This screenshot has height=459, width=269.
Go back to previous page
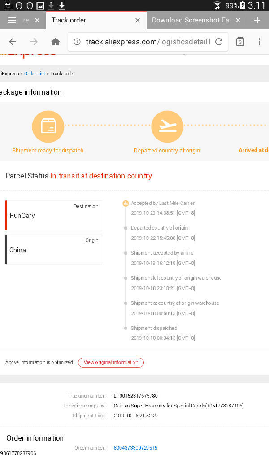tap(13, 42)
